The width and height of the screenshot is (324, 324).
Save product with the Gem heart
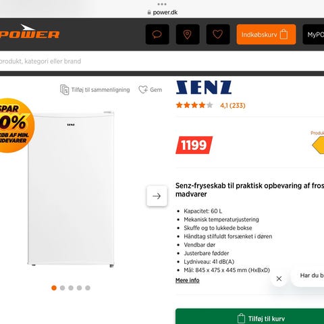pos(151,90)
